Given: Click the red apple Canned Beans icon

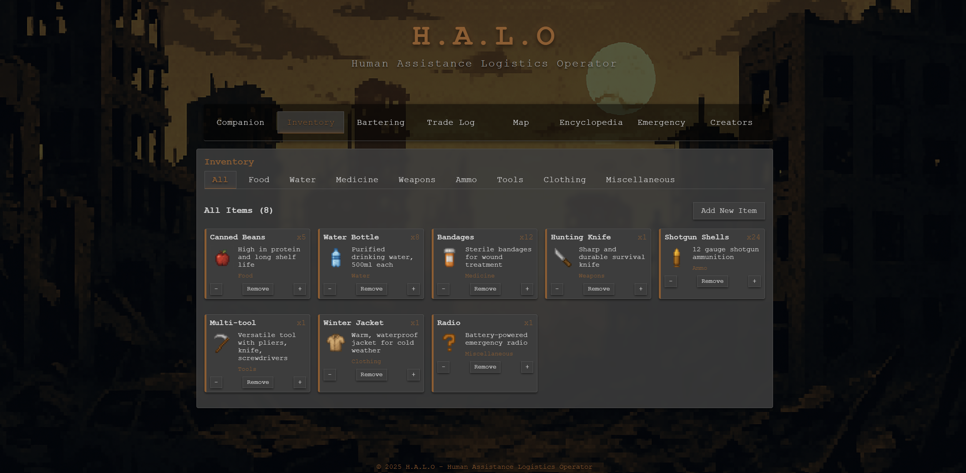Looking at the screenshot, I should point(222,258).
